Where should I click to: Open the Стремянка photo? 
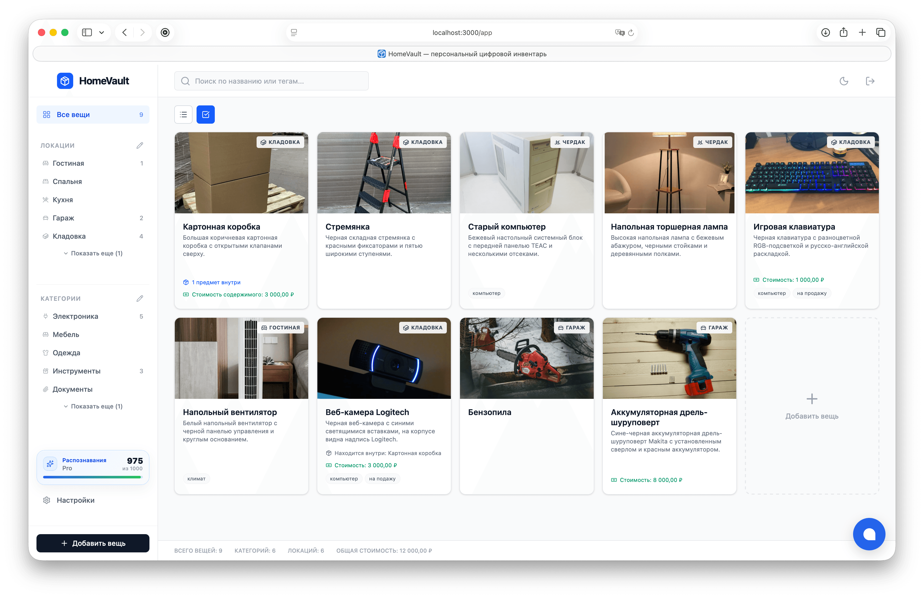[384, 173]
